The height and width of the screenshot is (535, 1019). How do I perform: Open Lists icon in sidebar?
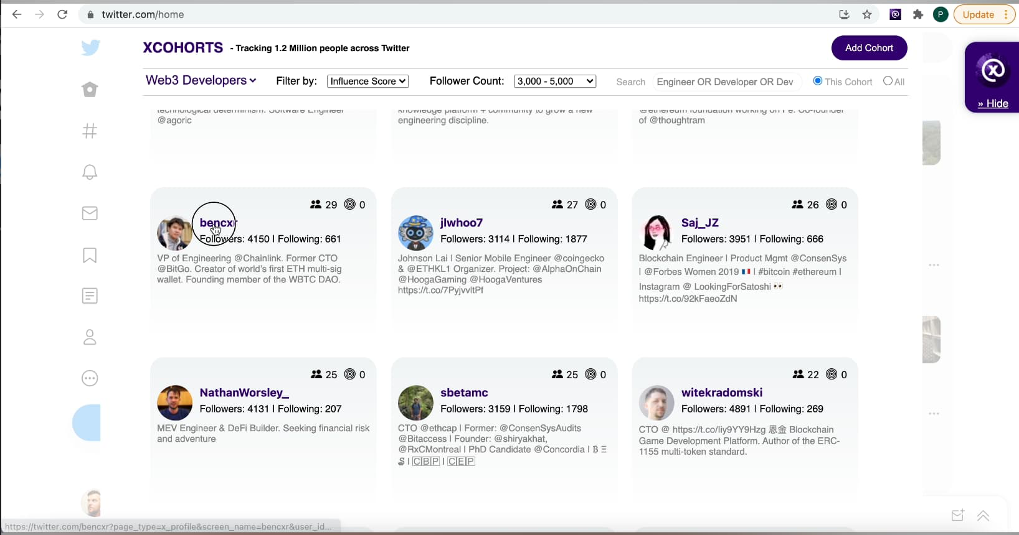coord(90,296)
